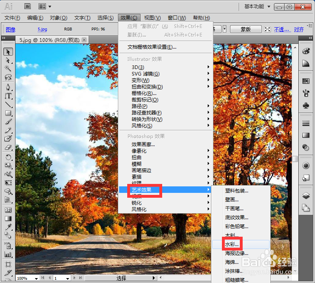
Task: Expand the 路径查找器(F) submenu
Action: [166, 113]
